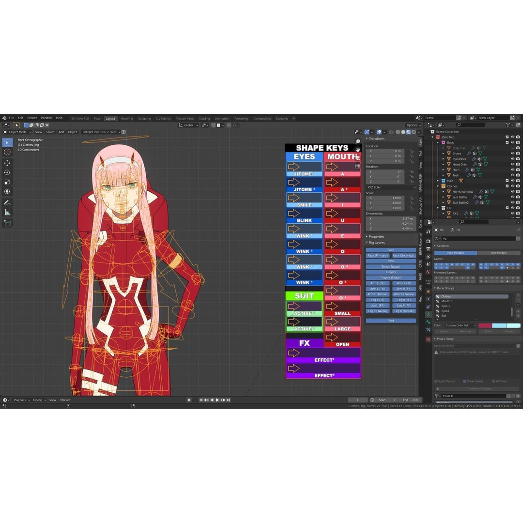Play the animation
The image size is (523, 523).
coord(217,400)
